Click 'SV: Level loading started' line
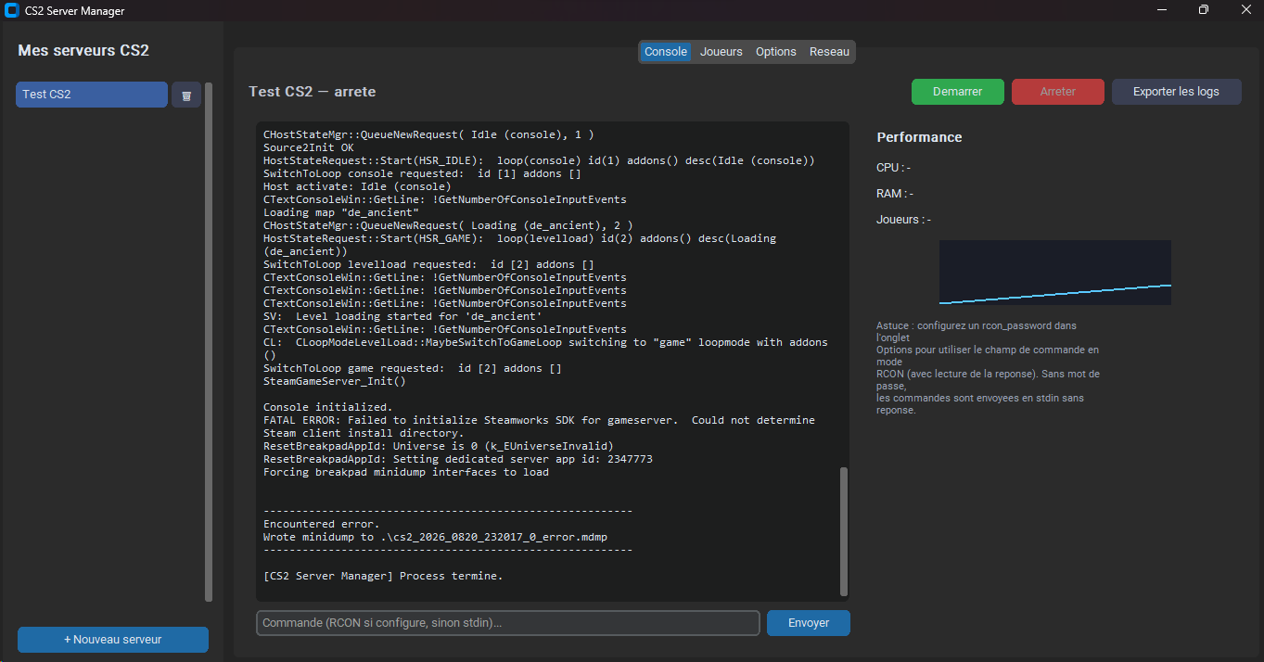1264x662 pixels. coord(402,316)
